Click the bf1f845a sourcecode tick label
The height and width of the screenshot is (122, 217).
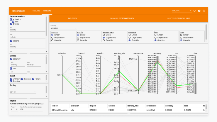[x=133, y=59]
